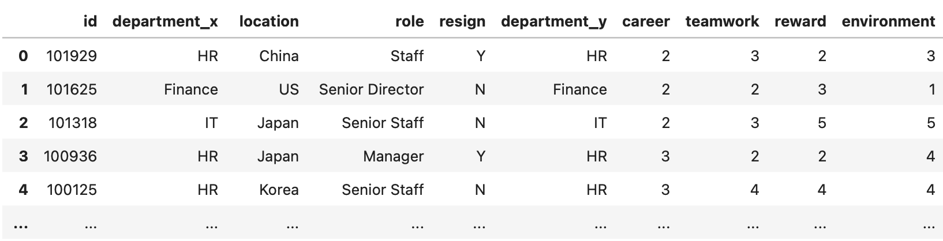Click the 'China' location cell
Screen dimensions: 943x241
279,56
